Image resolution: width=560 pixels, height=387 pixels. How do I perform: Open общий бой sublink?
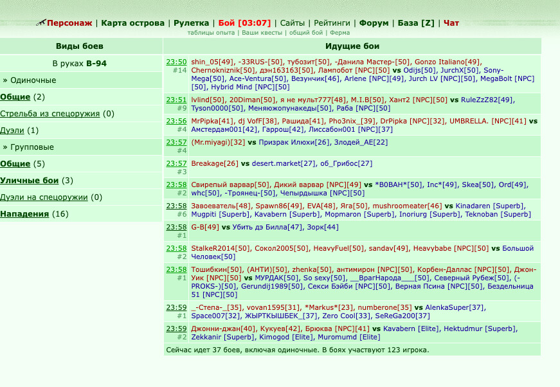pos(305,33)
